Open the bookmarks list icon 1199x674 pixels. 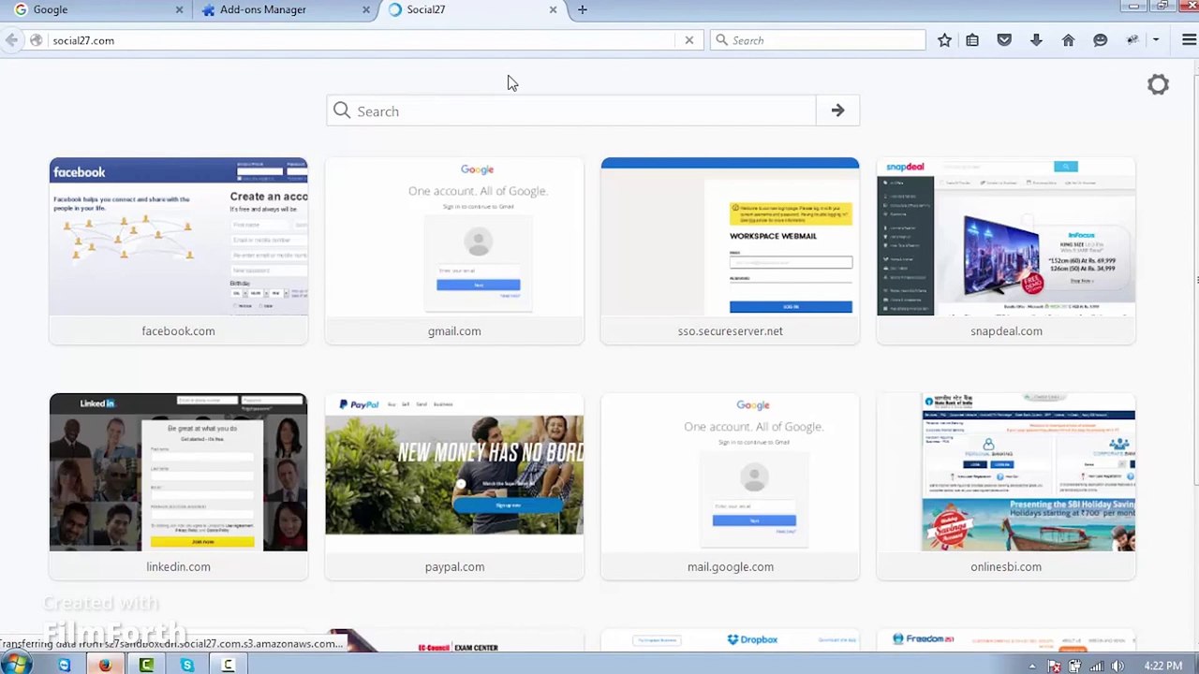(972, 40)
